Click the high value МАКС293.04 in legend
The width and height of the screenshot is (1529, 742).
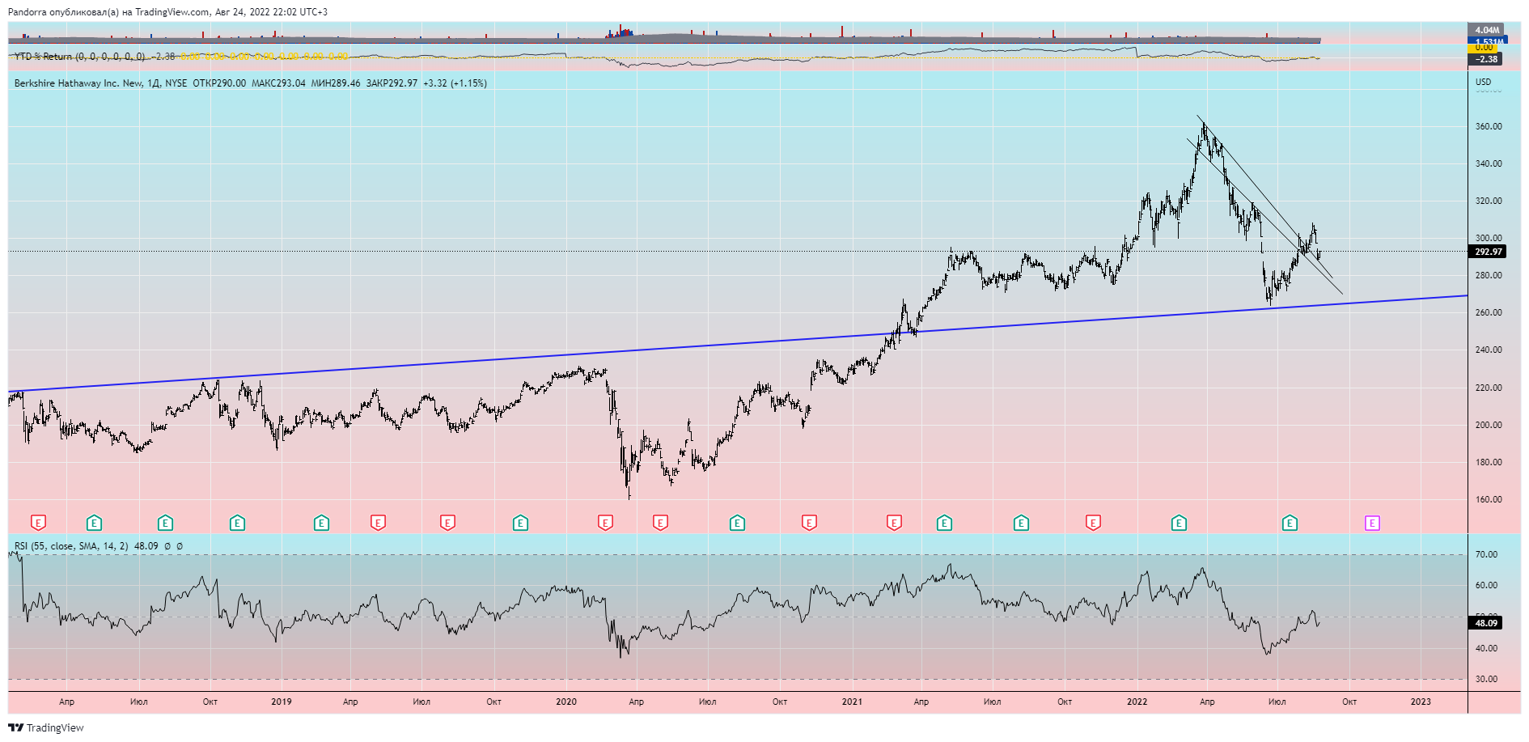click(x=278, y=83)
